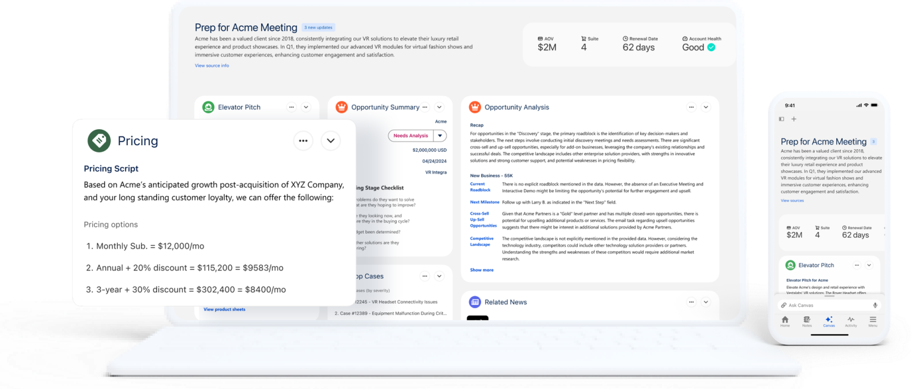Click the Opportunity Summary crown icon
Screen dimensions: 913x389
coord(342,107)
